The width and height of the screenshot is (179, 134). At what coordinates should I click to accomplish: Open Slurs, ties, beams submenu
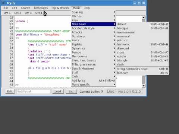point(94,60)
